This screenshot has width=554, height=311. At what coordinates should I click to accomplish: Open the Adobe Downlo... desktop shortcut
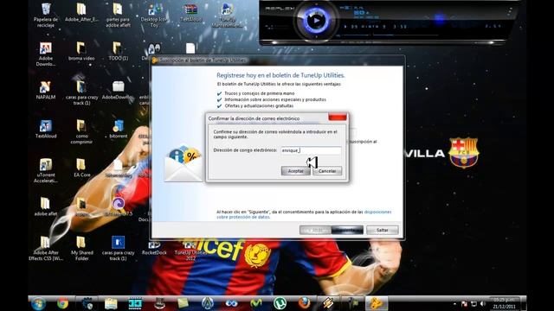(46, 54)
